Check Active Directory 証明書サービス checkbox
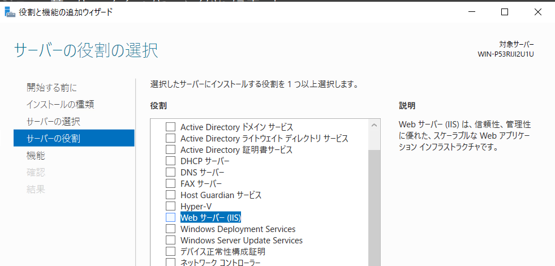The width and height of the screenshot is (555, 266). pos(171,149)
